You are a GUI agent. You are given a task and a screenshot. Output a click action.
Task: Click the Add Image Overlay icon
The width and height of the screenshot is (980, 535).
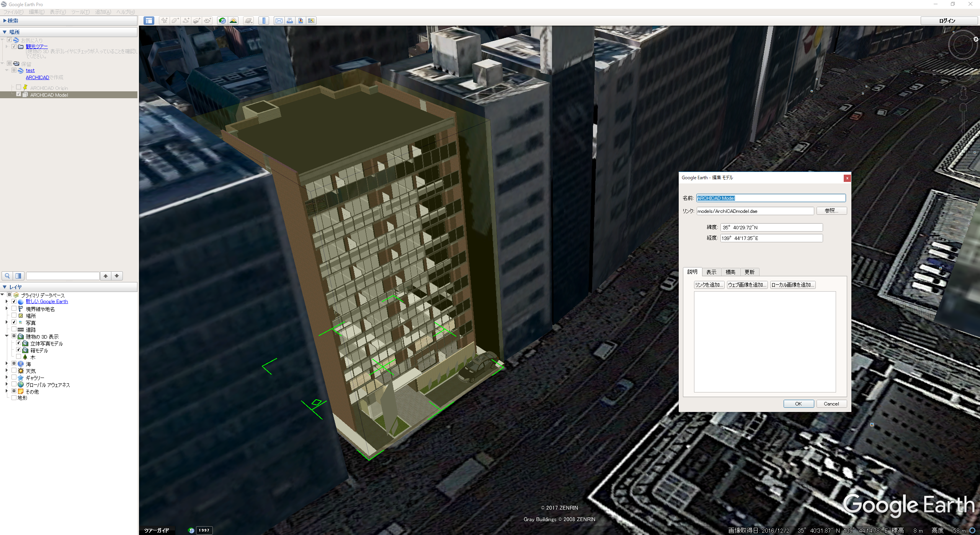click(196, 21)
